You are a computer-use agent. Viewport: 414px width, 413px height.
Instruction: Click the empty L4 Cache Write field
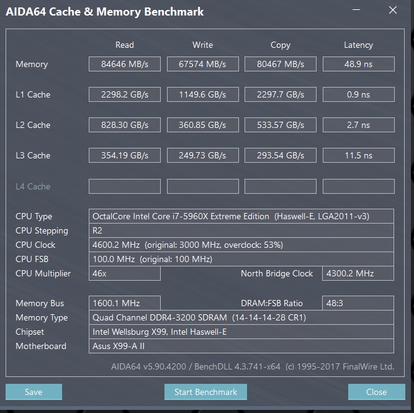tap(203, 186)
